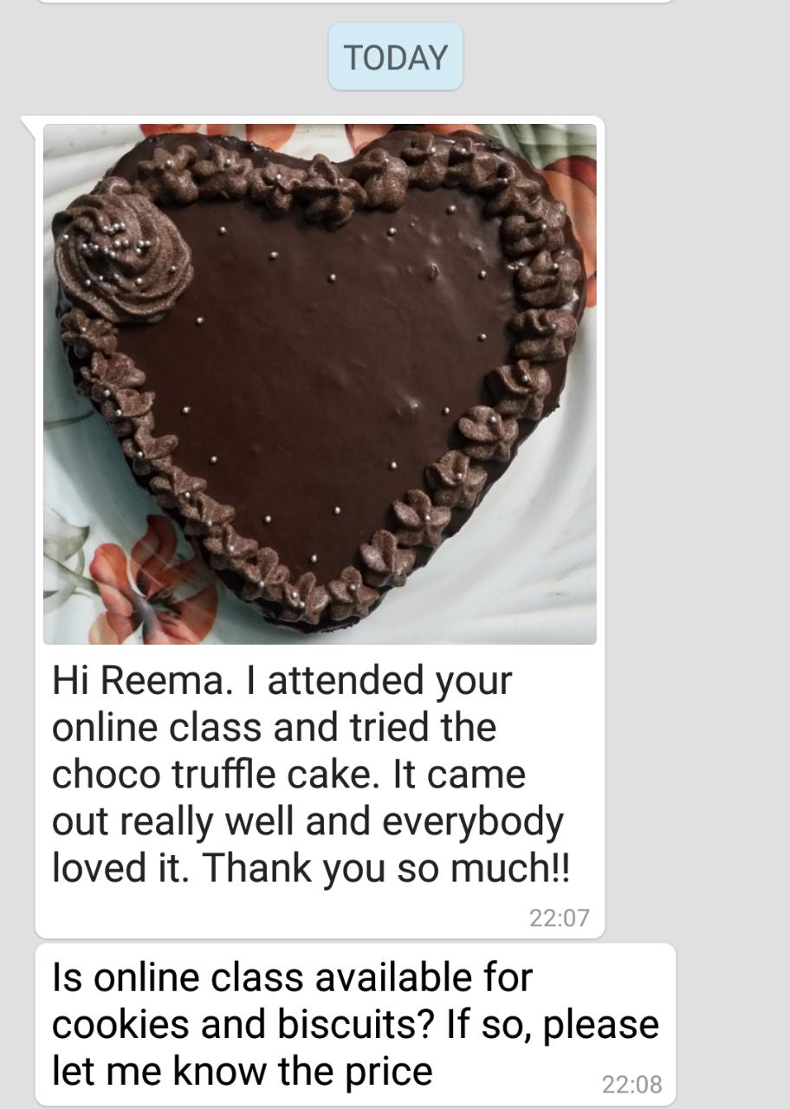Tap 'out really well and everybody' line
Screen dimensions: 790x1109
(308, 820)
